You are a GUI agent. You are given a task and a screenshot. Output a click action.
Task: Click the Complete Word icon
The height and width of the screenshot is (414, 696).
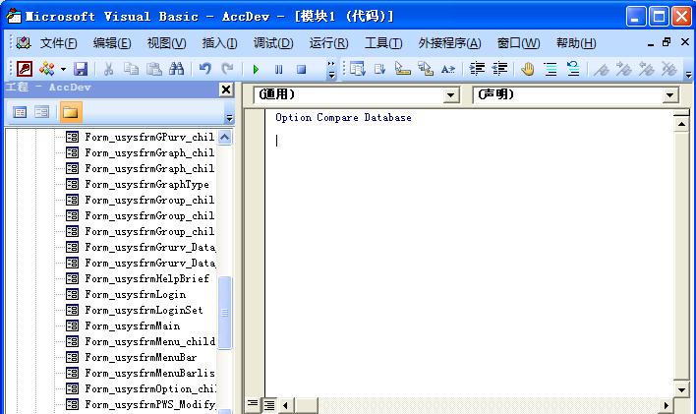pos(448,69)
